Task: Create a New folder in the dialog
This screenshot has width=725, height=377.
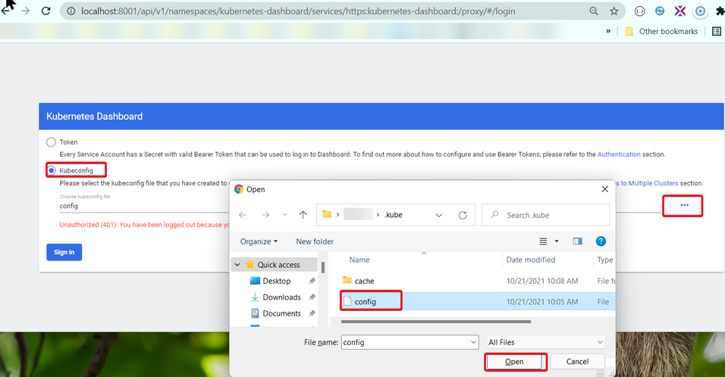Action: pos(315,241)
